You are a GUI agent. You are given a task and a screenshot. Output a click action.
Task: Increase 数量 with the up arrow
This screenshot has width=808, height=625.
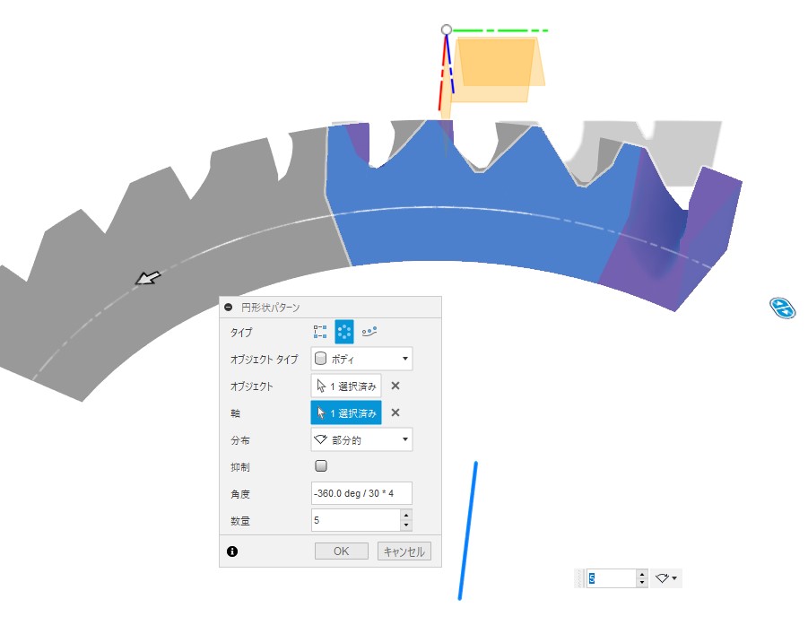click(406, 515)
